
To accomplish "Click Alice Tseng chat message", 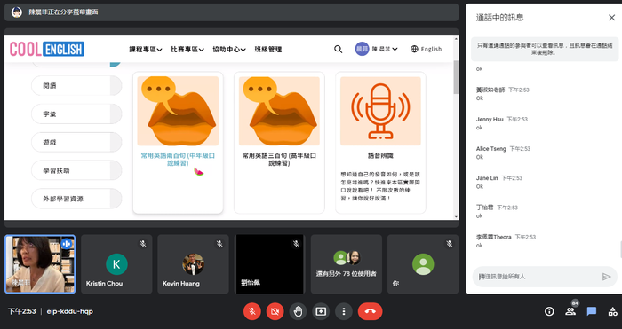I will tap(503, 153).
